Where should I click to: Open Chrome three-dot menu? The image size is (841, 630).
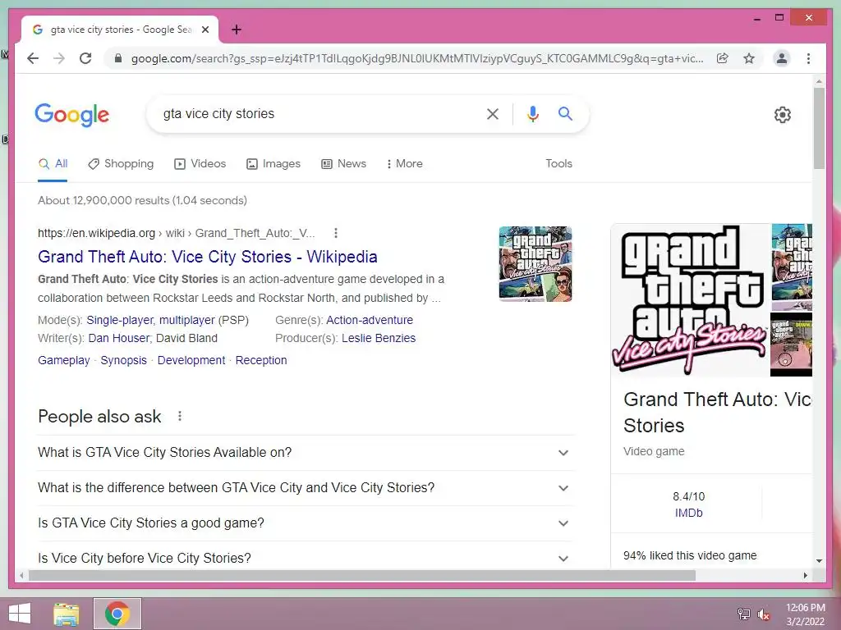coord(808,58)
